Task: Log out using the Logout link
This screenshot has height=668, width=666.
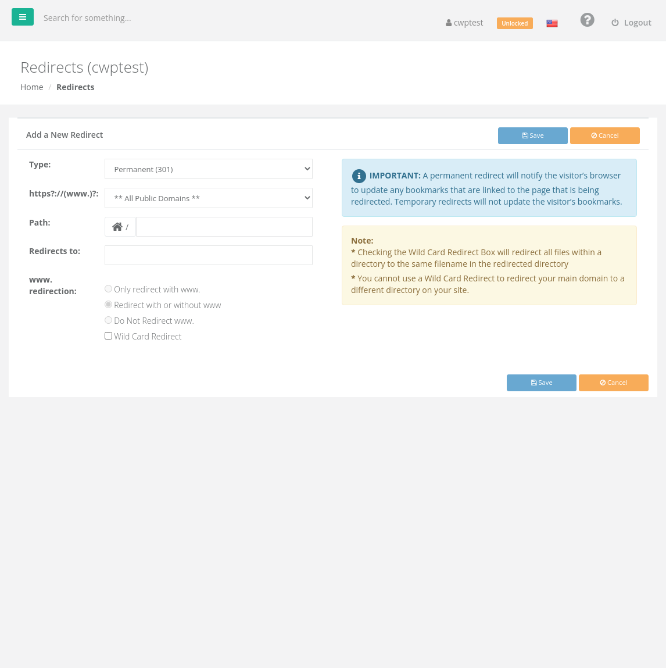Action: (x=632, y=23)
